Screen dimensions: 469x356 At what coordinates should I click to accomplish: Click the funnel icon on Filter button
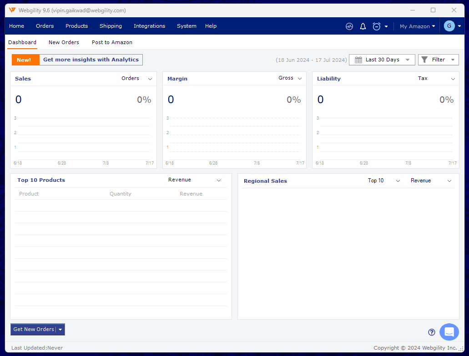pyautogui.click(x=424, y=60)
